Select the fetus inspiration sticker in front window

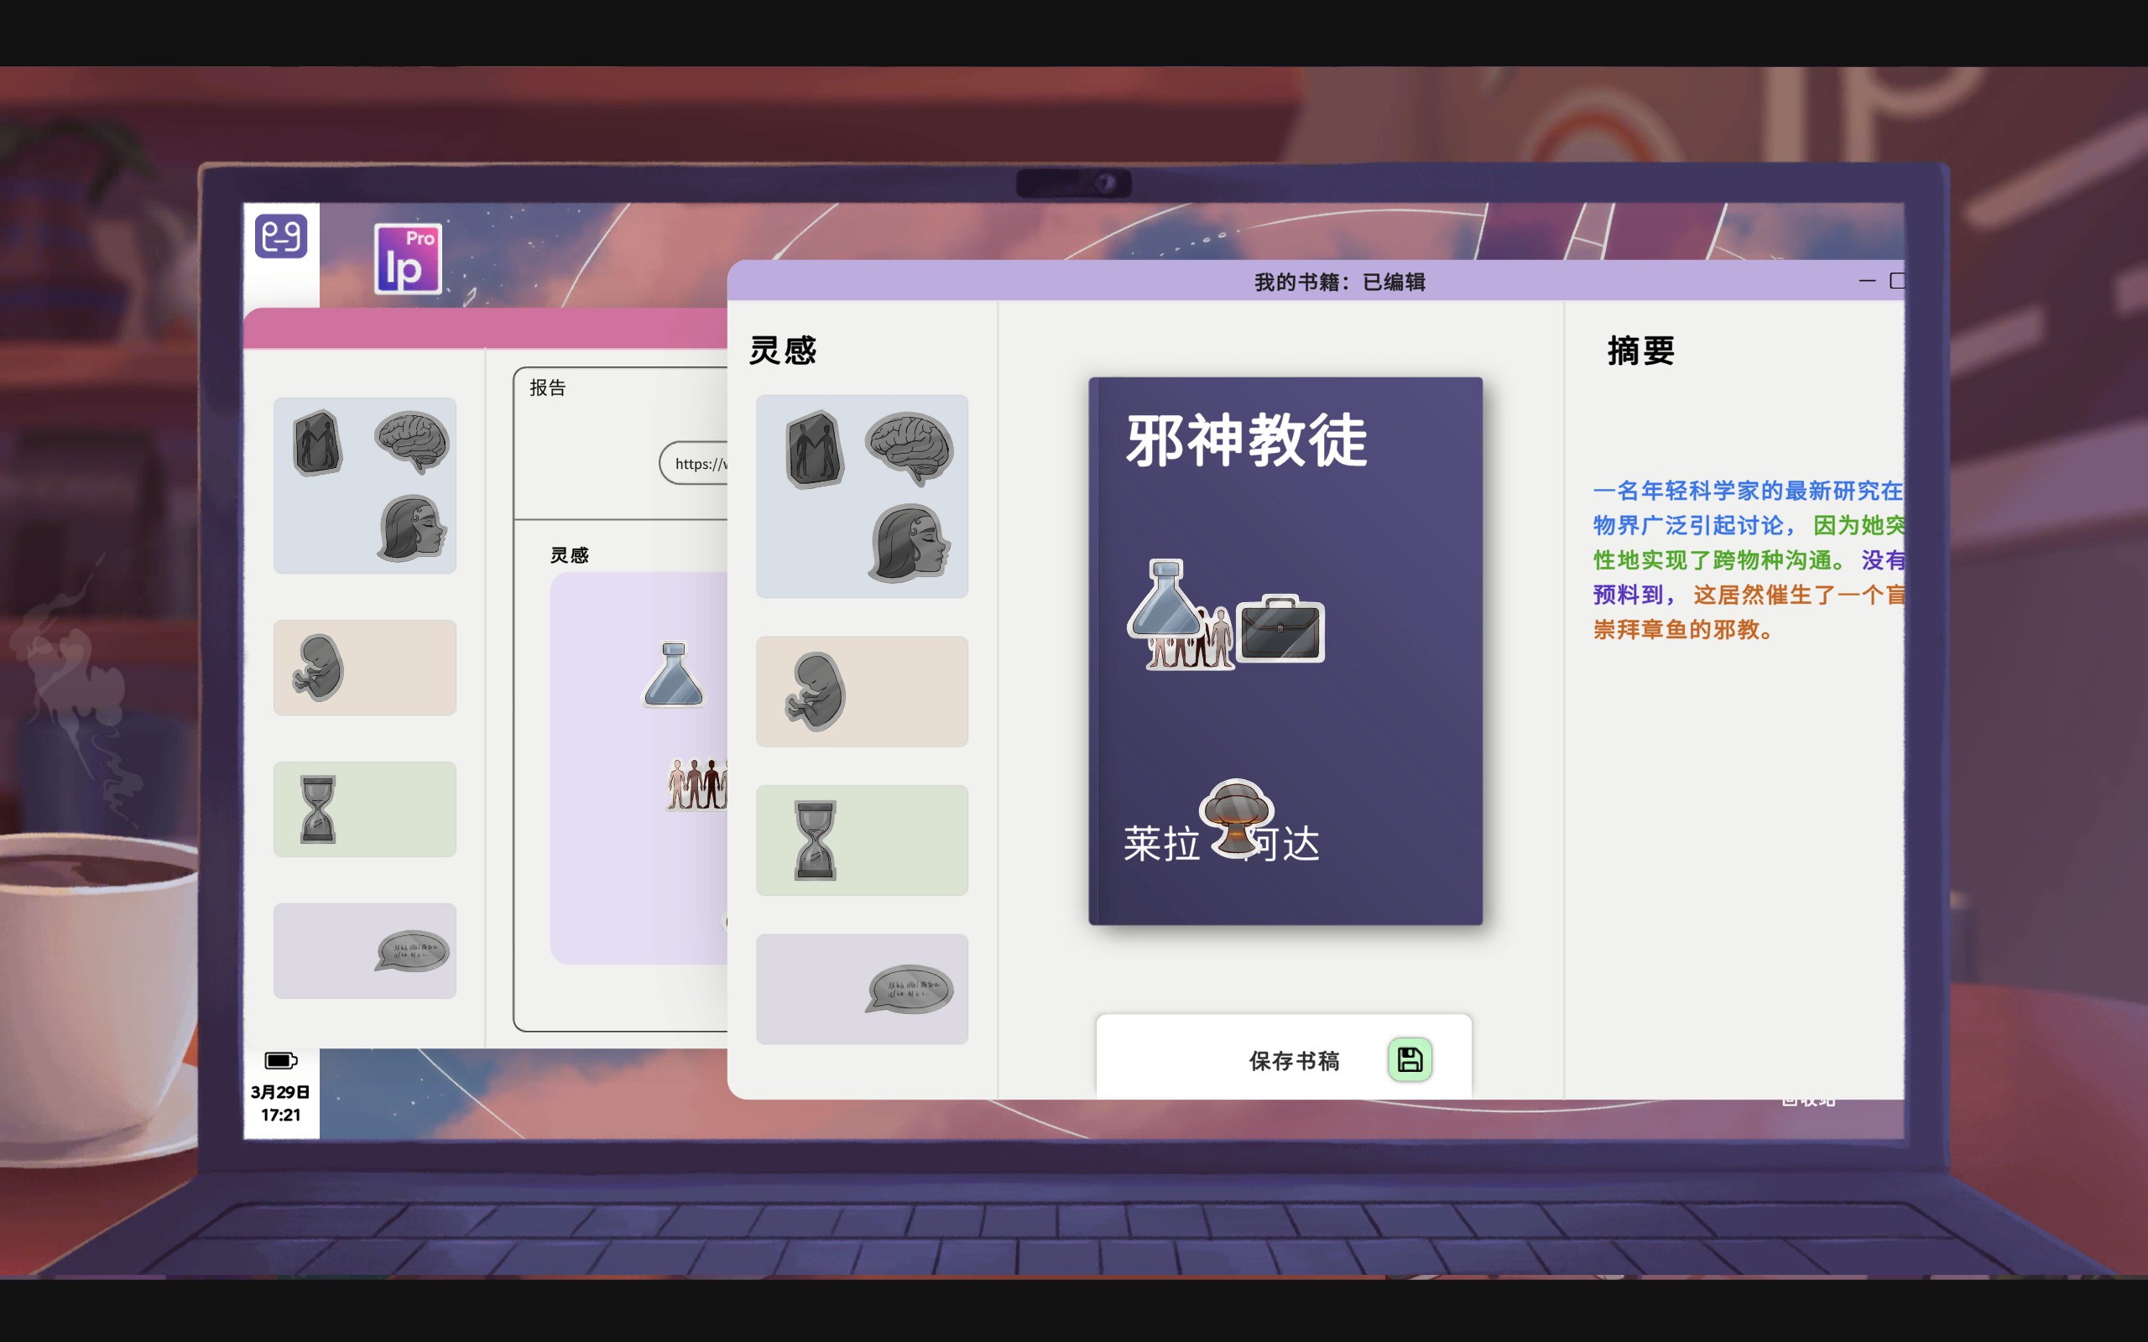click(816, 691)
